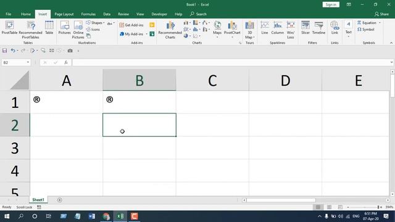This screenshot has height=222, width=395.
Task: Open Chrome from the taskbar
Action: pyautogui.click(x=106, y=216)
